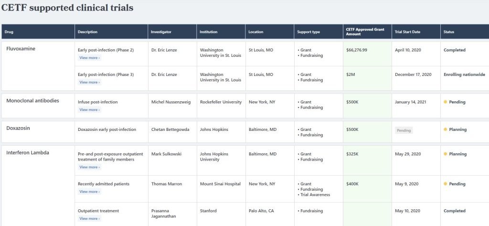489x226 pixels.
Task: Expand View more under Outpatient treatment
Action: 89,219
